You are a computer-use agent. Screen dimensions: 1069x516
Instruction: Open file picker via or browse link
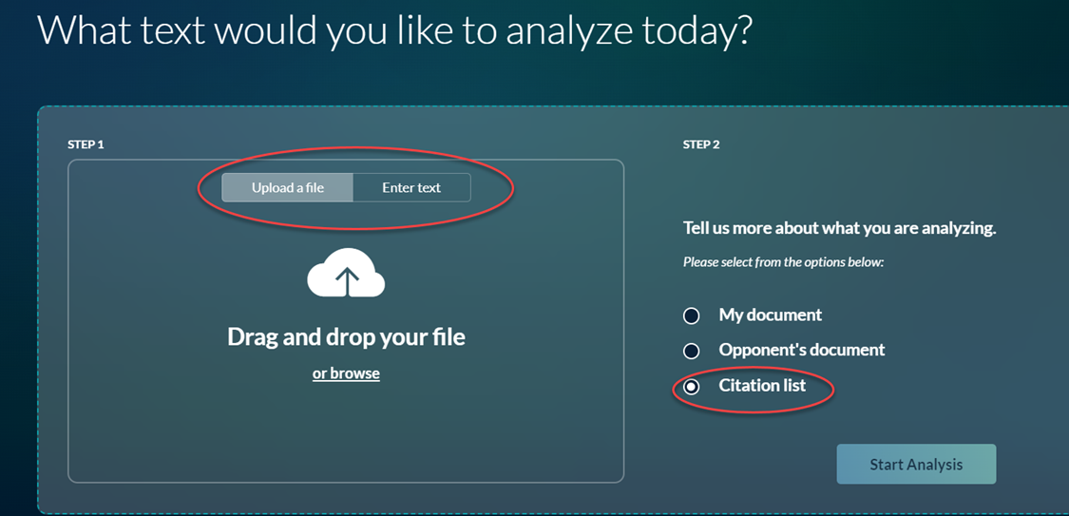(x=346, y=373)
